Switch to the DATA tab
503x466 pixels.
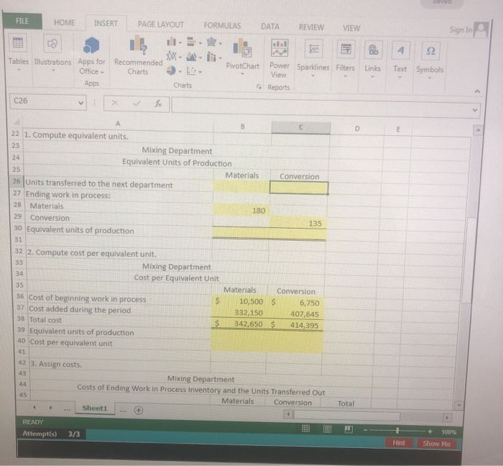click(269, 27)
